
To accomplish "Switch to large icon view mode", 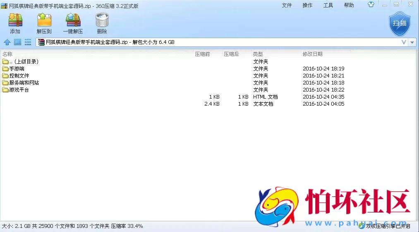I will (x=18, y=42).
